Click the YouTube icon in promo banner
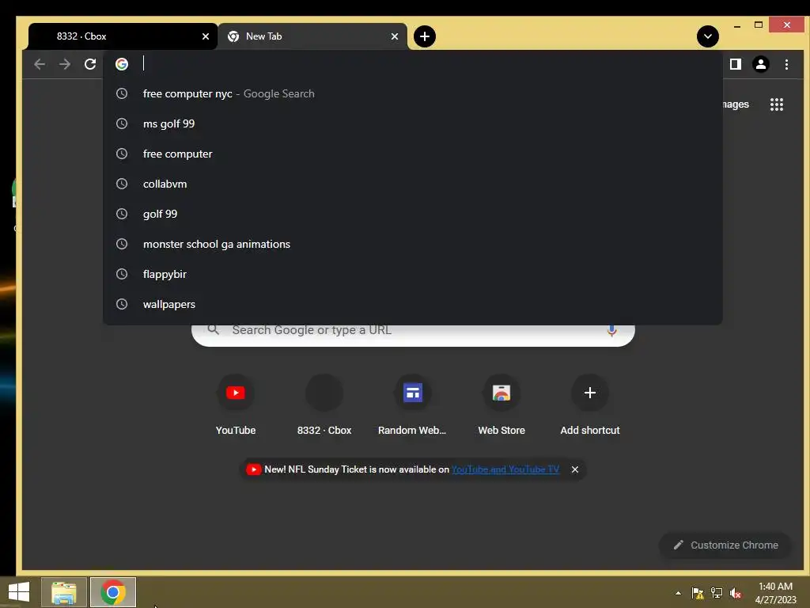810x608 pixels. pos(253,469)
